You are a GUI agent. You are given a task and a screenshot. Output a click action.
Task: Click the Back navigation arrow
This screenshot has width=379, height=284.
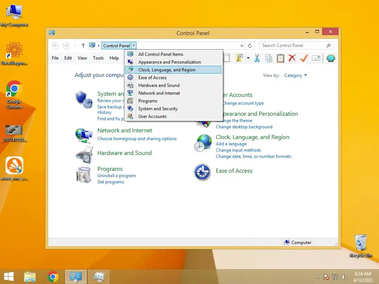[56, 45]
